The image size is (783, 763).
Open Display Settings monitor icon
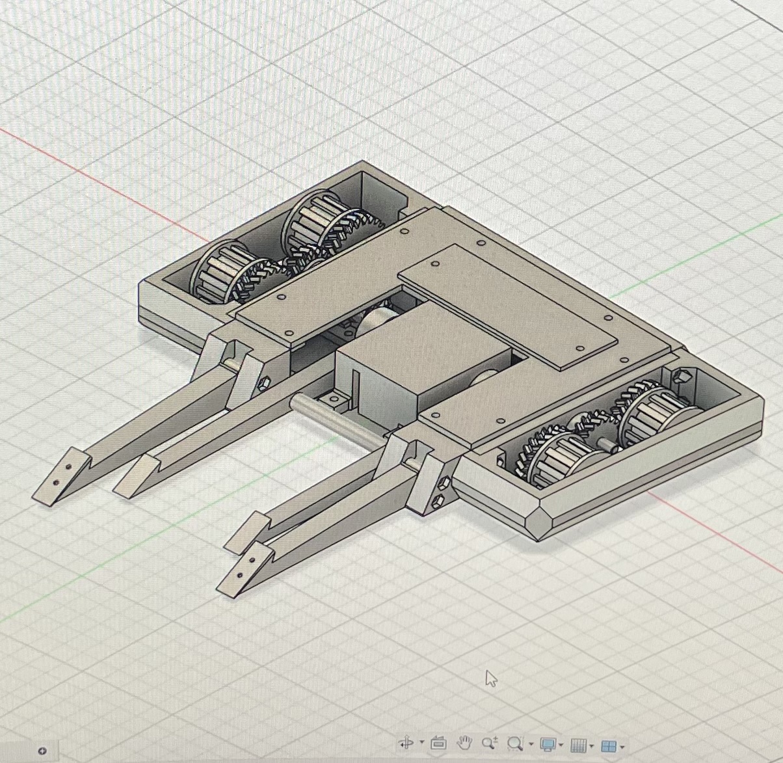[548, 743]
